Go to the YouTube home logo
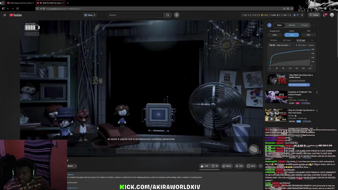The image size is (338, 190). [16, 15]
